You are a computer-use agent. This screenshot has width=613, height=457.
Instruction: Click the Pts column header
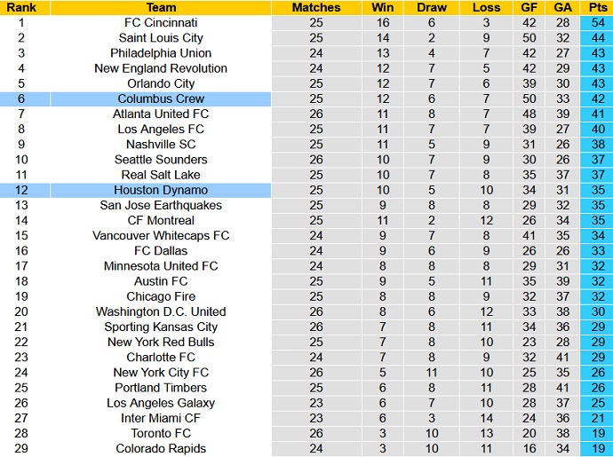(x=594, y=7)
